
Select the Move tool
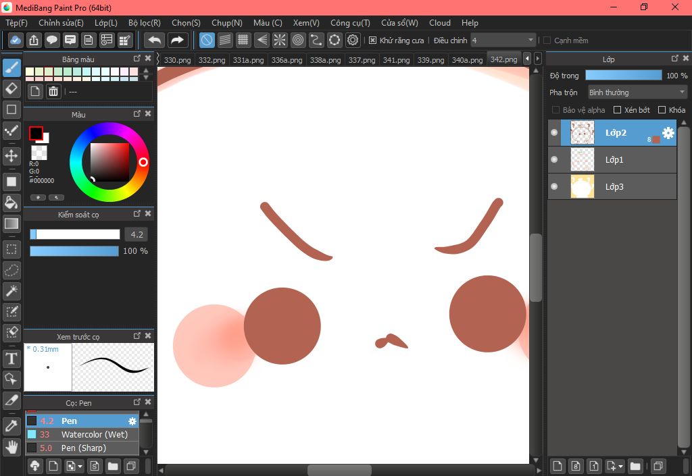pos(12,155)
